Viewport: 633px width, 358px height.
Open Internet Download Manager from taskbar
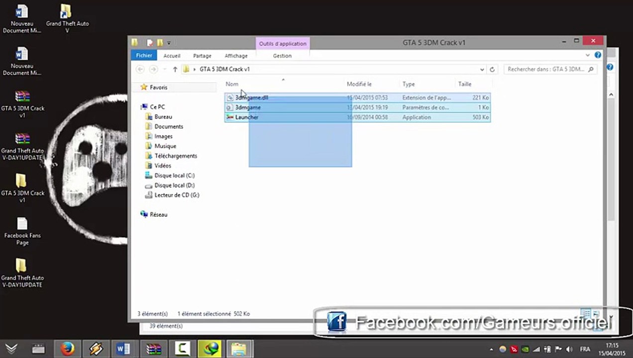211,349
